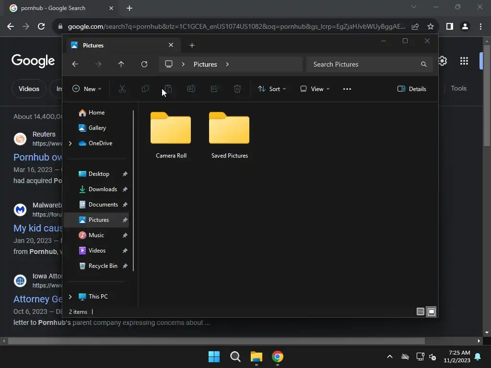
Task: Open the See more ellipsis menu
Action: point(347,89)
